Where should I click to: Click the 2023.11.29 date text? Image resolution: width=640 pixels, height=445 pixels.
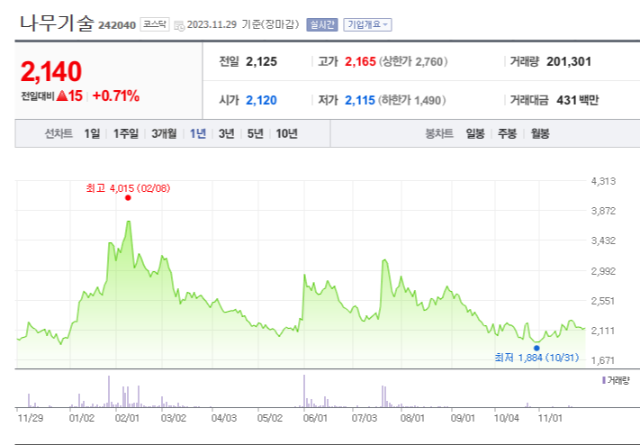pyautogui.click(x=212, y=24)
